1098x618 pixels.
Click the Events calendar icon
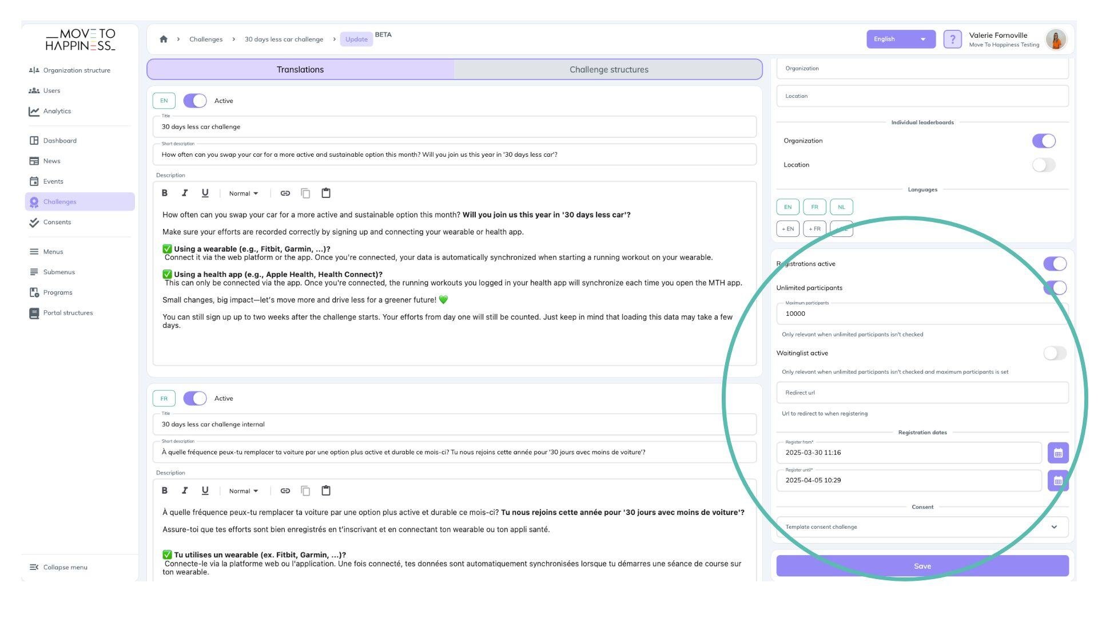tap(34, 181)
